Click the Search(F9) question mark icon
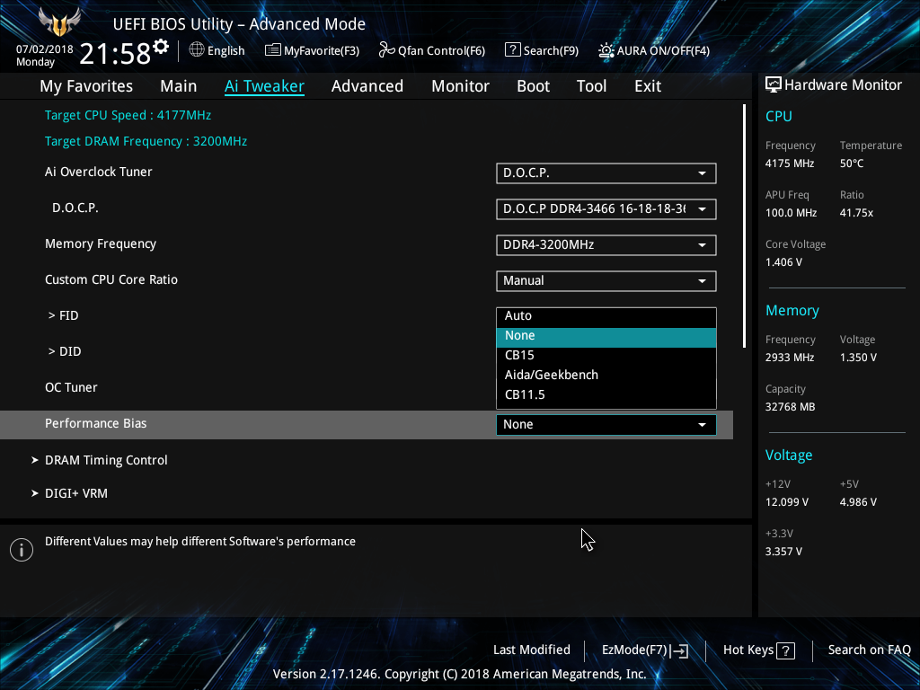Image resolution: width=920 pixels, height=690 pixels. (x=512, y=50)
